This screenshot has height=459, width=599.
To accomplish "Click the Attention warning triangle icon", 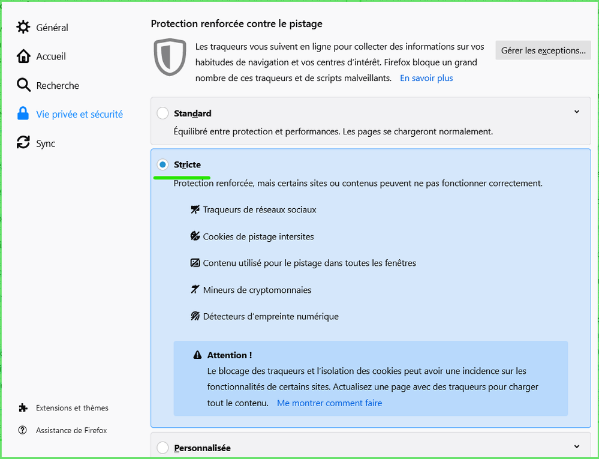I will tap(198, 355).
